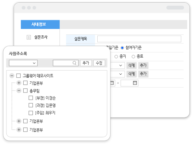The height and width of the screenshot is (145, 193).
Task: Collapse the 총무팀 tree node
Action: 19,91
